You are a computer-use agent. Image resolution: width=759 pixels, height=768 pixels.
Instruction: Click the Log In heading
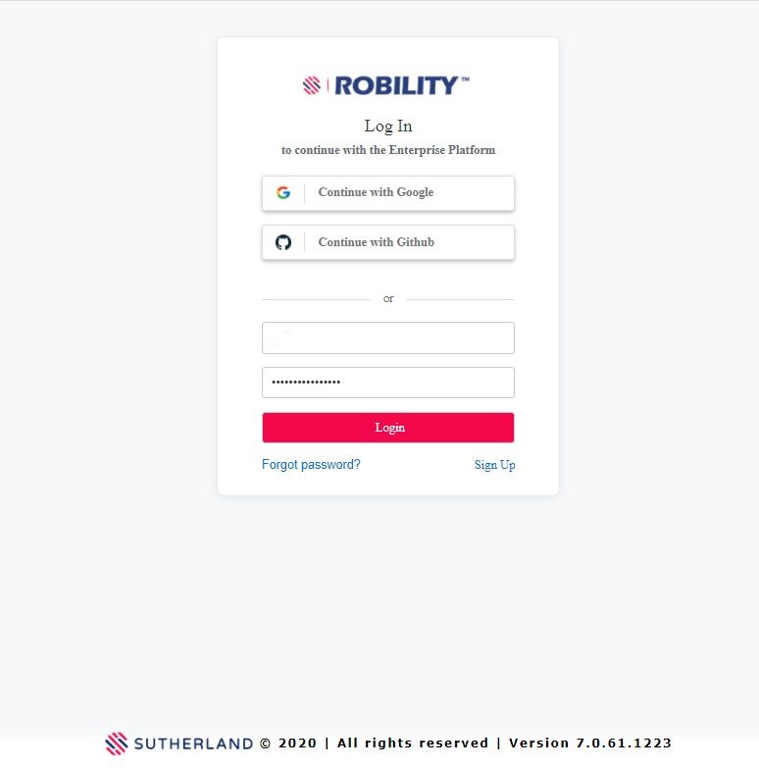[388, 127]
